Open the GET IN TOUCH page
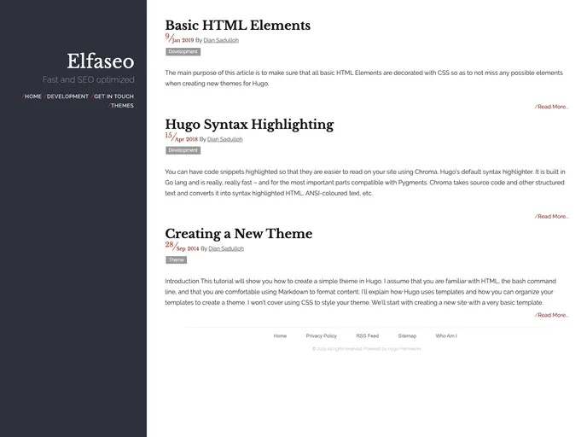 pyautogui.click(x=114, y=96)
